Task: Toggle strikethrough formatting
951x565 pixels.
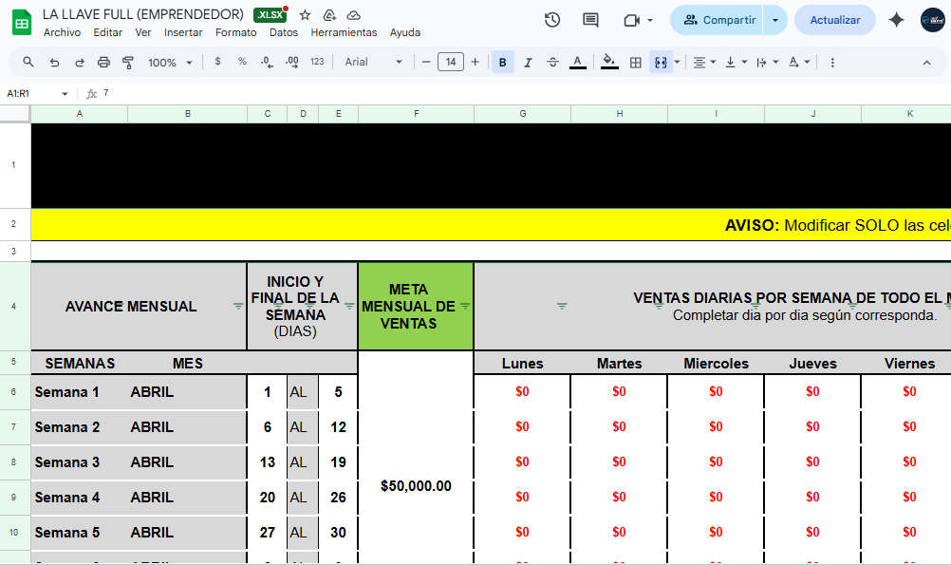Action: point(552,62)
